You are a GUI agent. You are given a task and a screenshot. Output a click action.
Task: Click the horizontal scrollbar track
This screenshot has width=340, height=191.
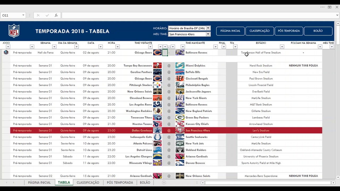(268, 183)
